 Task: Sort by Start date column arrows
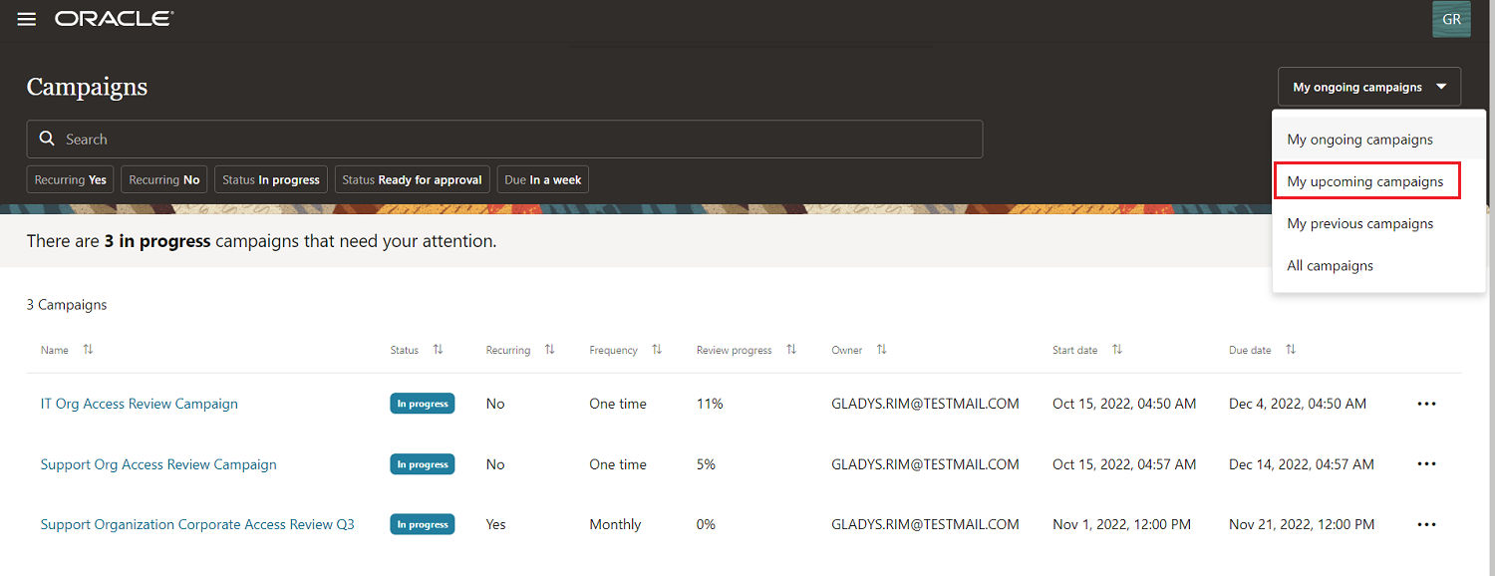[1117, 350]
